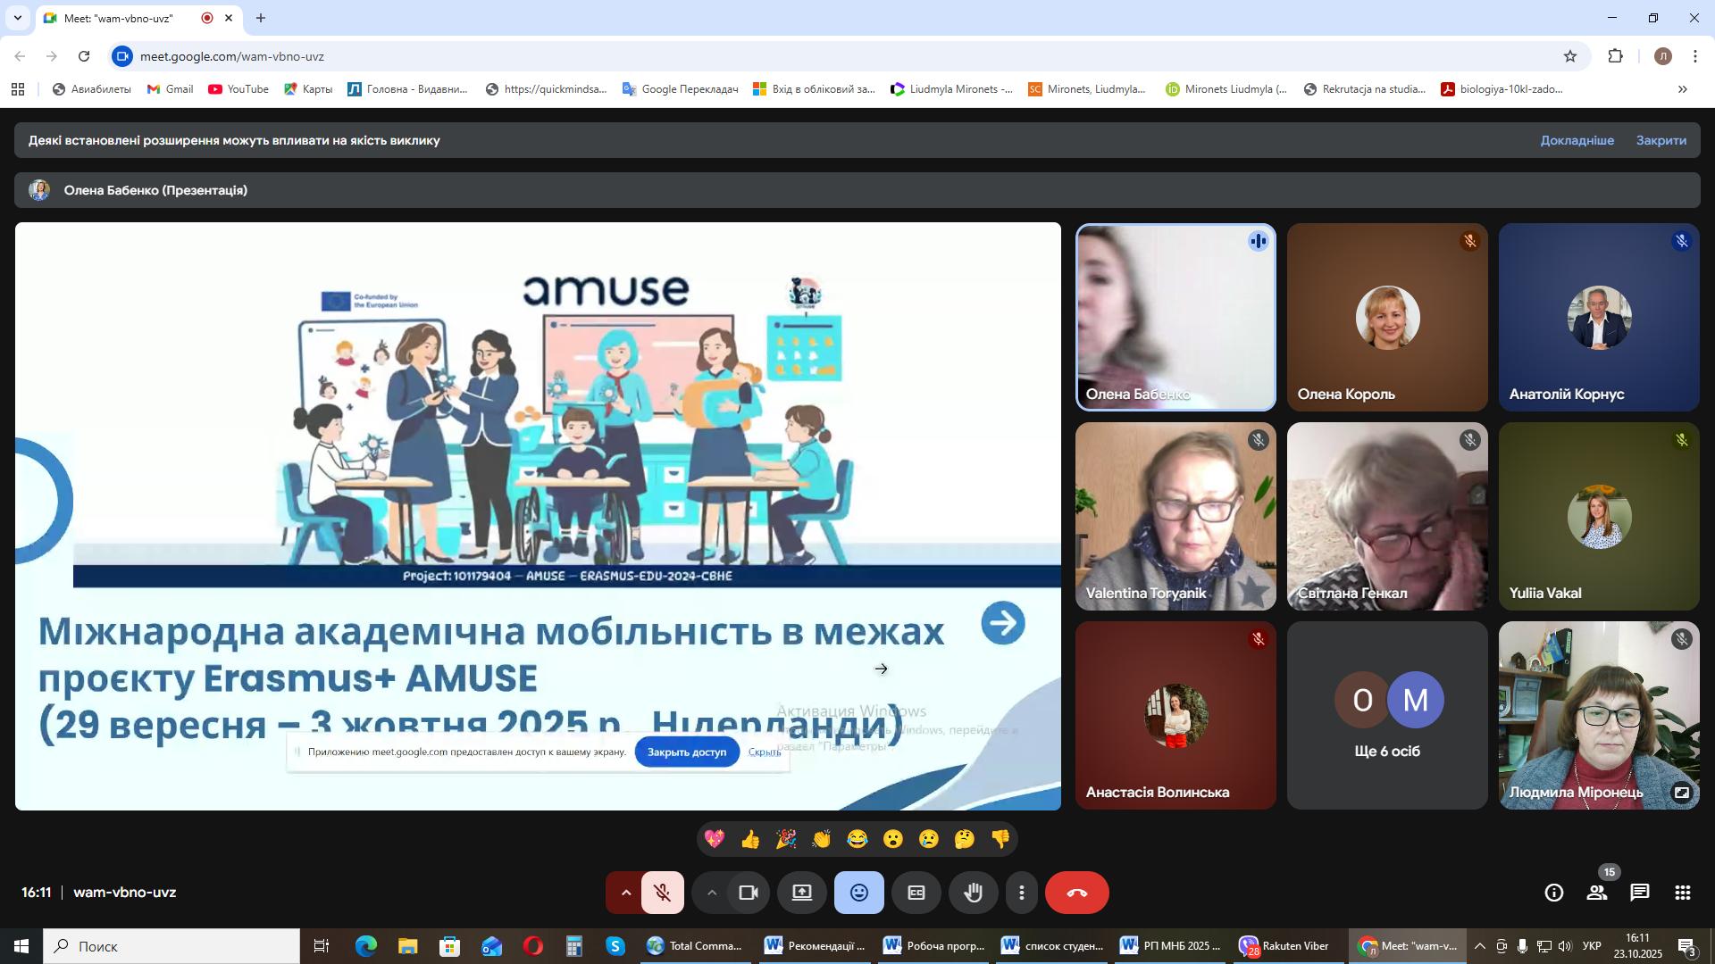Open more options three-dot menu
The width and height of the screenshot is (1715, 964).
(x=1021, y=893)
